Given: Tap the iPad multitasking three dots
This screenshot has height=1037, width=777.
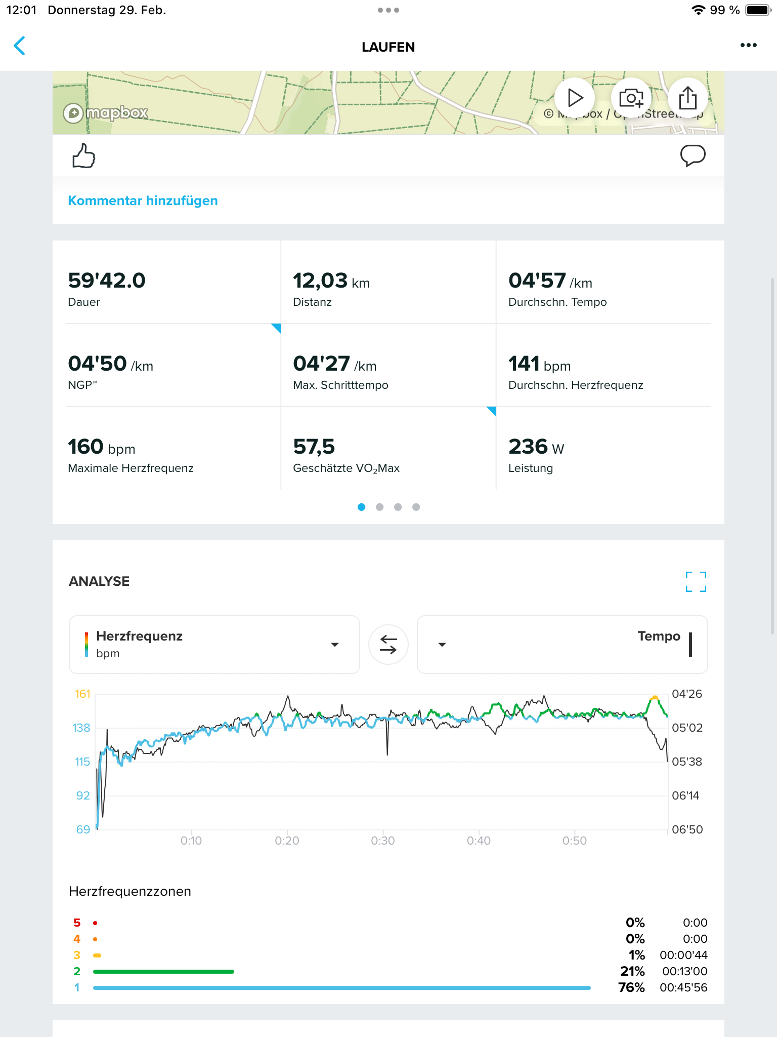Looking at the screenshot, I should [388, 10].
